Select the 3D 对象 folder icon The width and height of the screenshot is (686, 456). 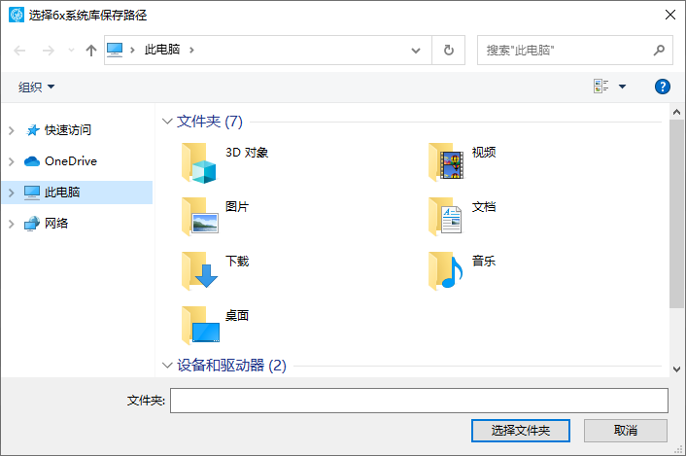[199, 162]
